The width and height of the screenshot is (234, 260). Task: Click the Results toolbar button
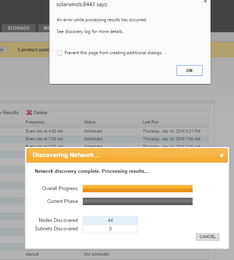pyautogui.click(x=10, y=112)
